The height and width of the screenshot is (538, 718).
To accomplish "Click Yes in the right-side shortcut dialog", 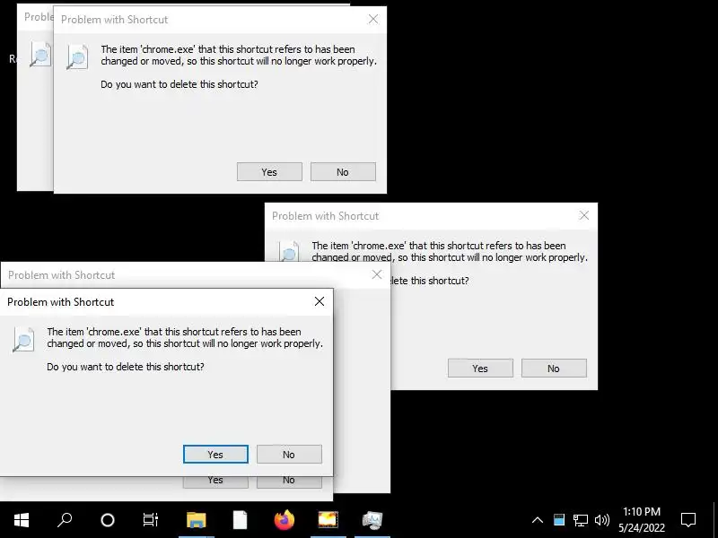I will point(480,369).
